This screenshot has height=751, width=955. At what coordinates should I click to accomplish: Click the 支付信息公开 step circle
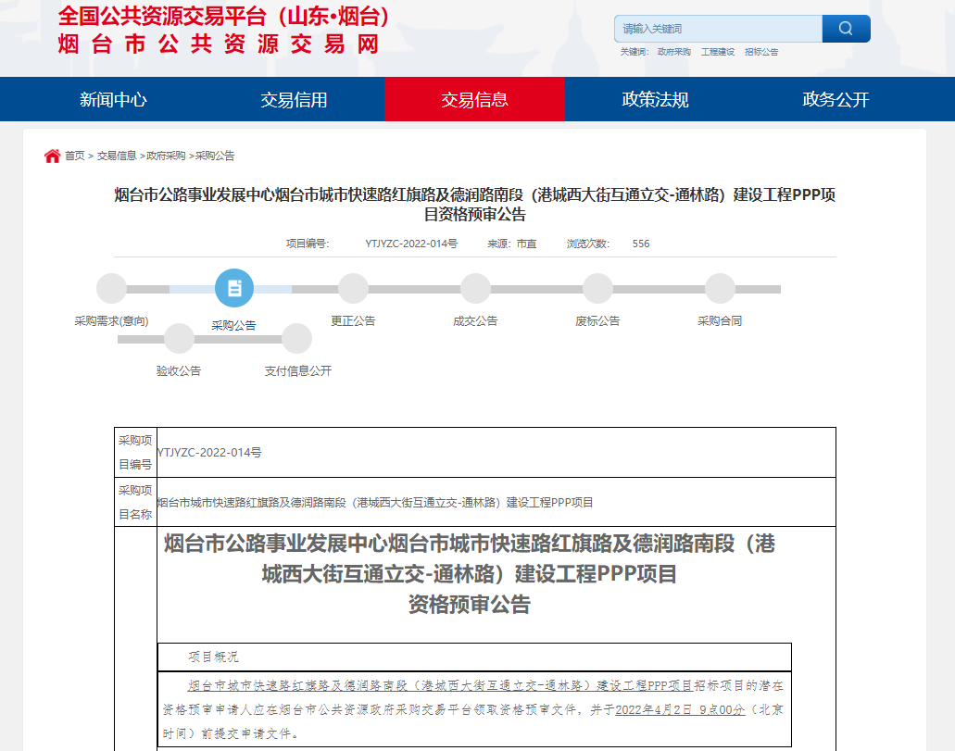(297, 339)
